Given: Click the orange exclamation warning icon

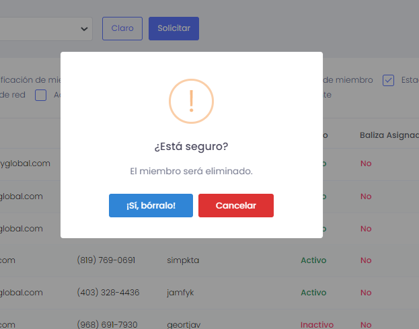Looking at the screenshot, I should tap(191, 101).
